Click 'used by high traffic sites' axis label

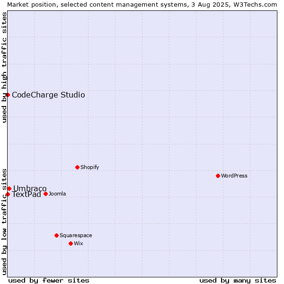(x=4, y=67)
